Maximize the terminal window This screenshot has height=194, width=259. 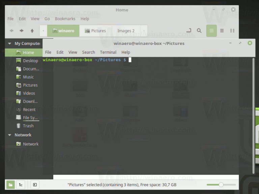click(x=240, y=43)
